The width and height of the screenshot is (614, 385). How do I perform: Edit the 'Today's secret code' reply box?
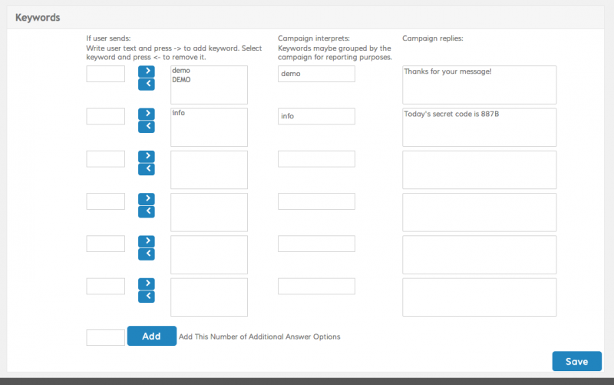click(x=479, y=127)
